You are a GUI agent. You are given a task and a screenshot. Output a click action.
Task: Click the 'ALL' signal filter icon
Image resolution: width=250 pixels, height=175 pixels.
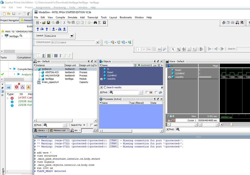click(160, 49)
